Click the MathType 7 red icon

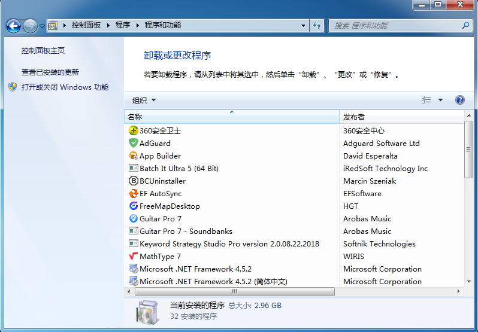[133, 256]
